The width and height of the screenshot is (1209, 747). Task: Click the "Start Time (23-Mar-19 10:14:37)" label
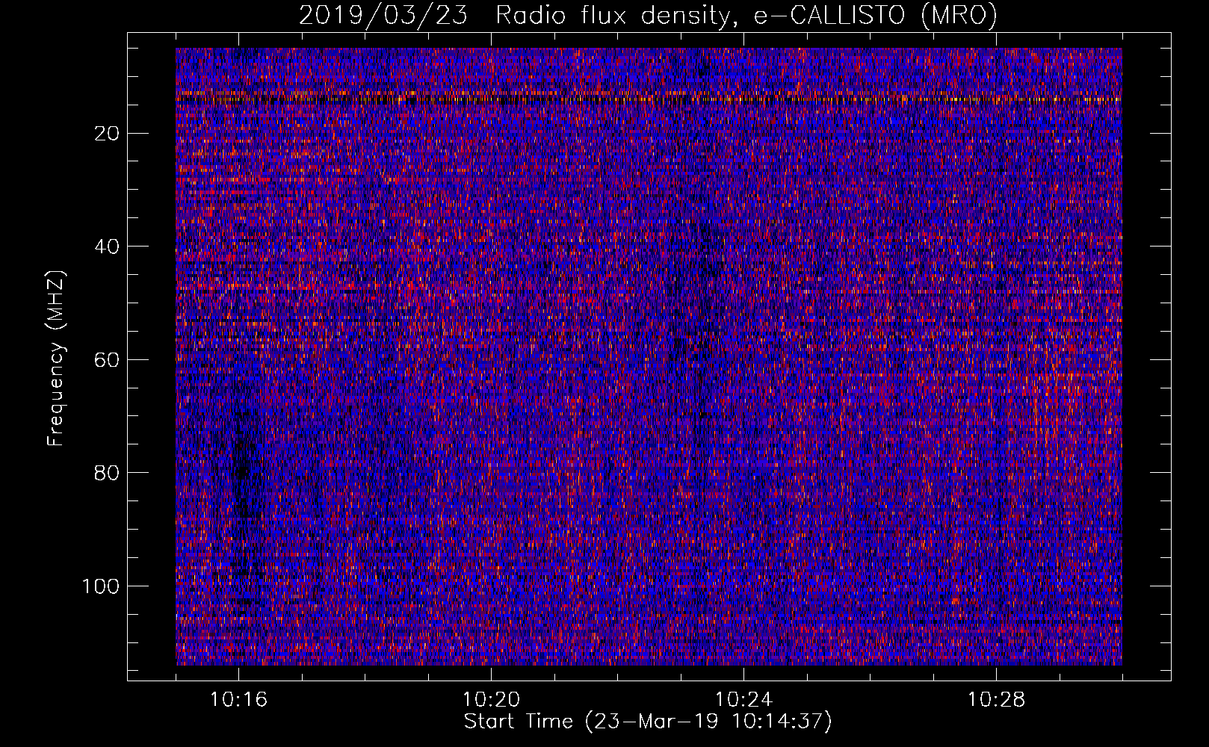click(x=648, y=722)
